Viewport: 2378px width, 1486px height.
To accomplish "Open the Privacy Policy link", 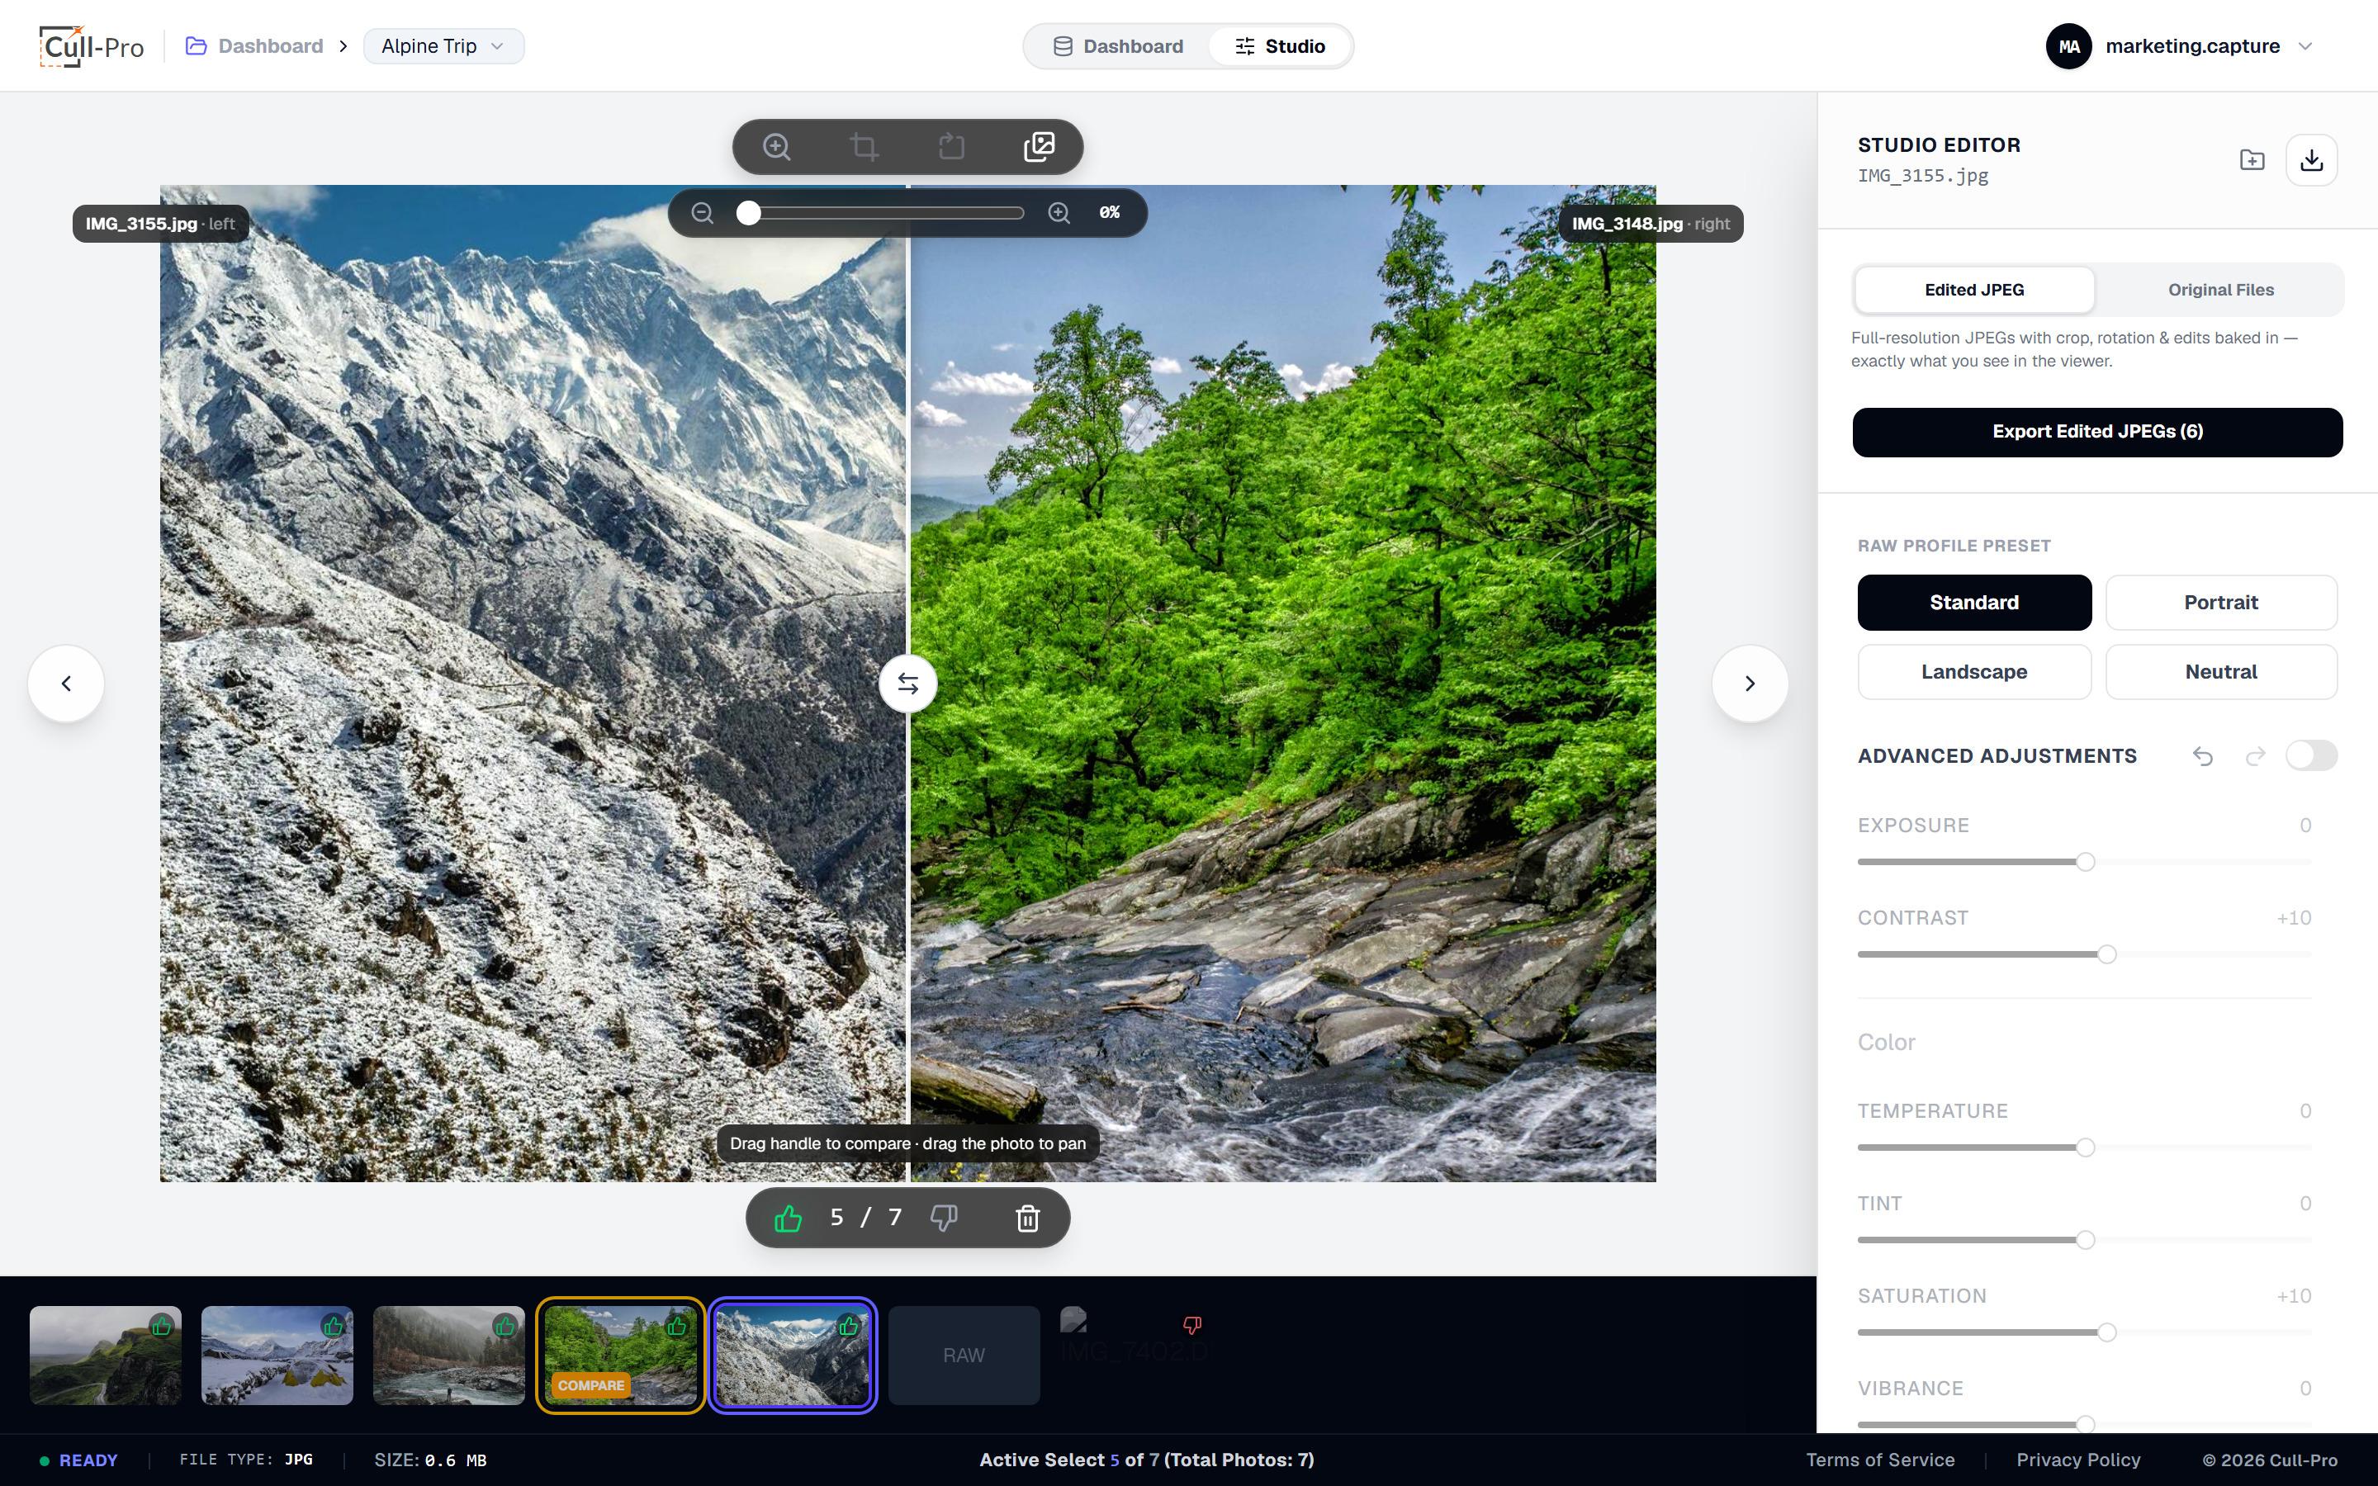I will [2078, 1460].
